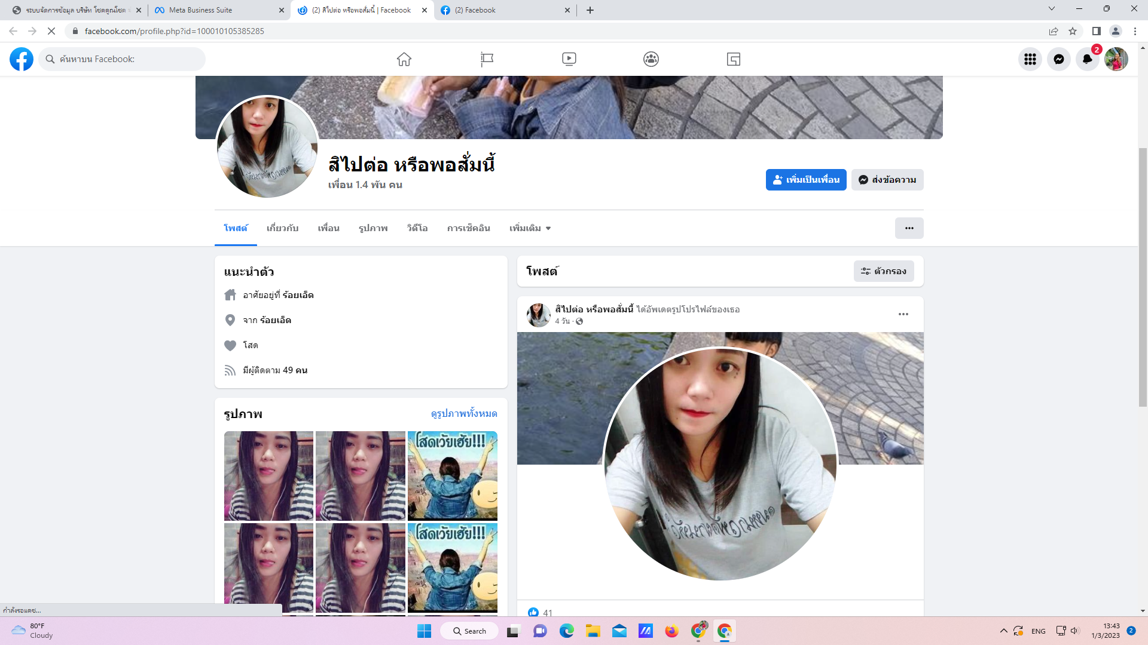Click เพิ่มเป็นเพื่อน add friend button
The image size is (1148, 645).
point(805,180)
